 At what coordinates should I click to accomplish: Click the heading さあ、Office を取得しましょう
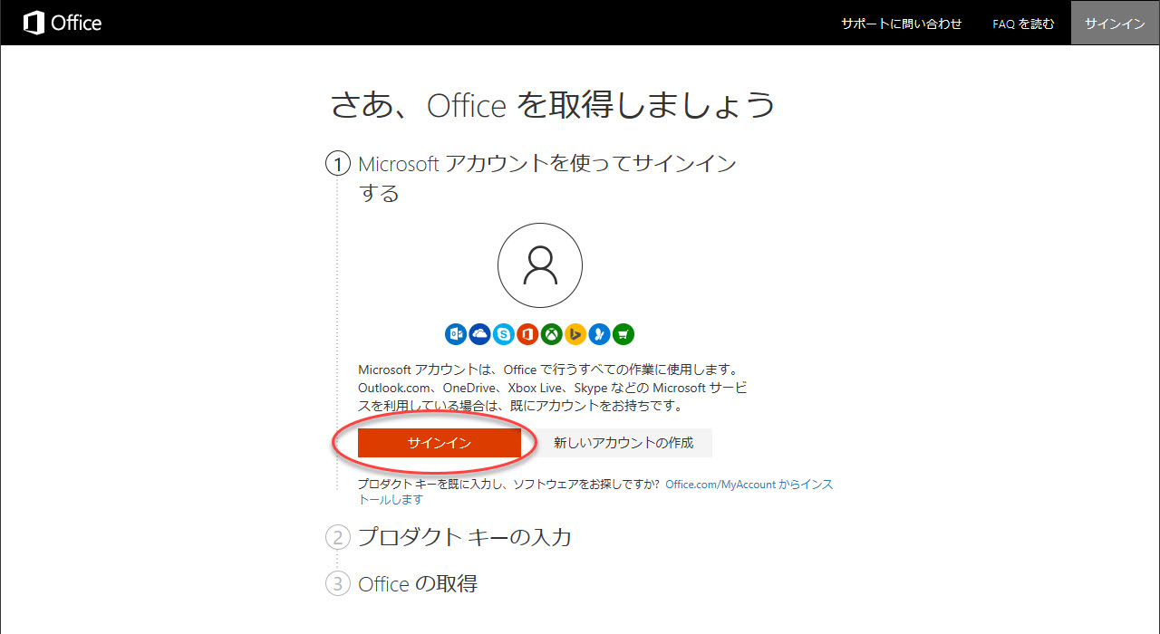pyautogui.click(x=553, y=105)
